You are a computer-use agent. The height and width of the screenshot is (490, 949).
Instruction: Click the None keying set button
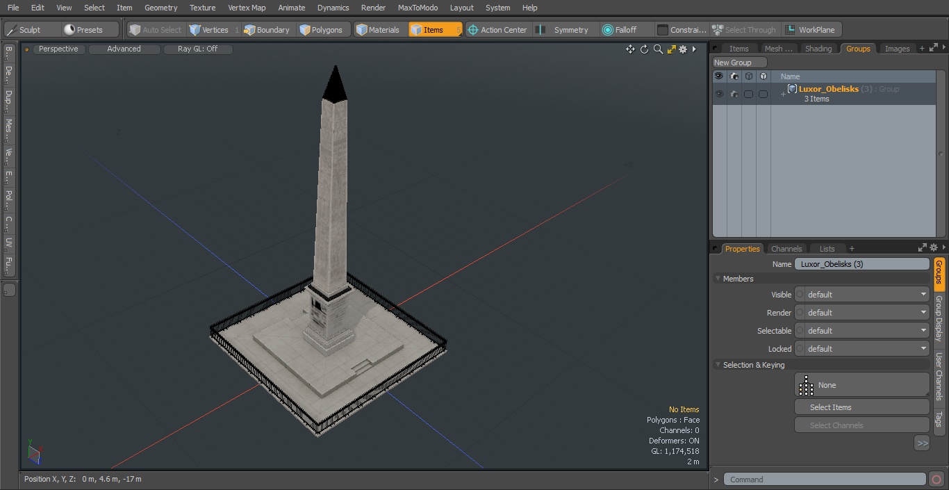pos(861,385)
